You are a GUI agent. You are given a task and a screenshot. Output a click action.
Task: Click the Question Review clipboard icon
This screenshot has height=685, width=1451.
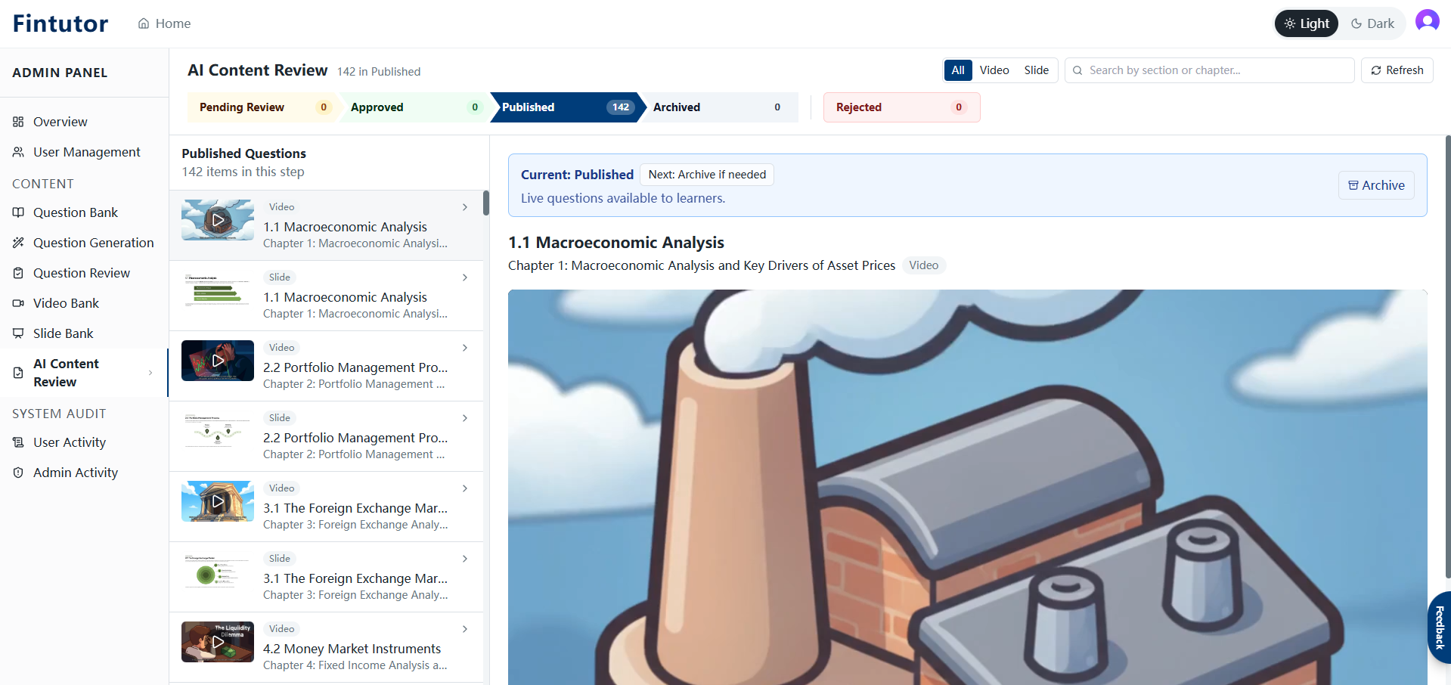tap(18, 273)
